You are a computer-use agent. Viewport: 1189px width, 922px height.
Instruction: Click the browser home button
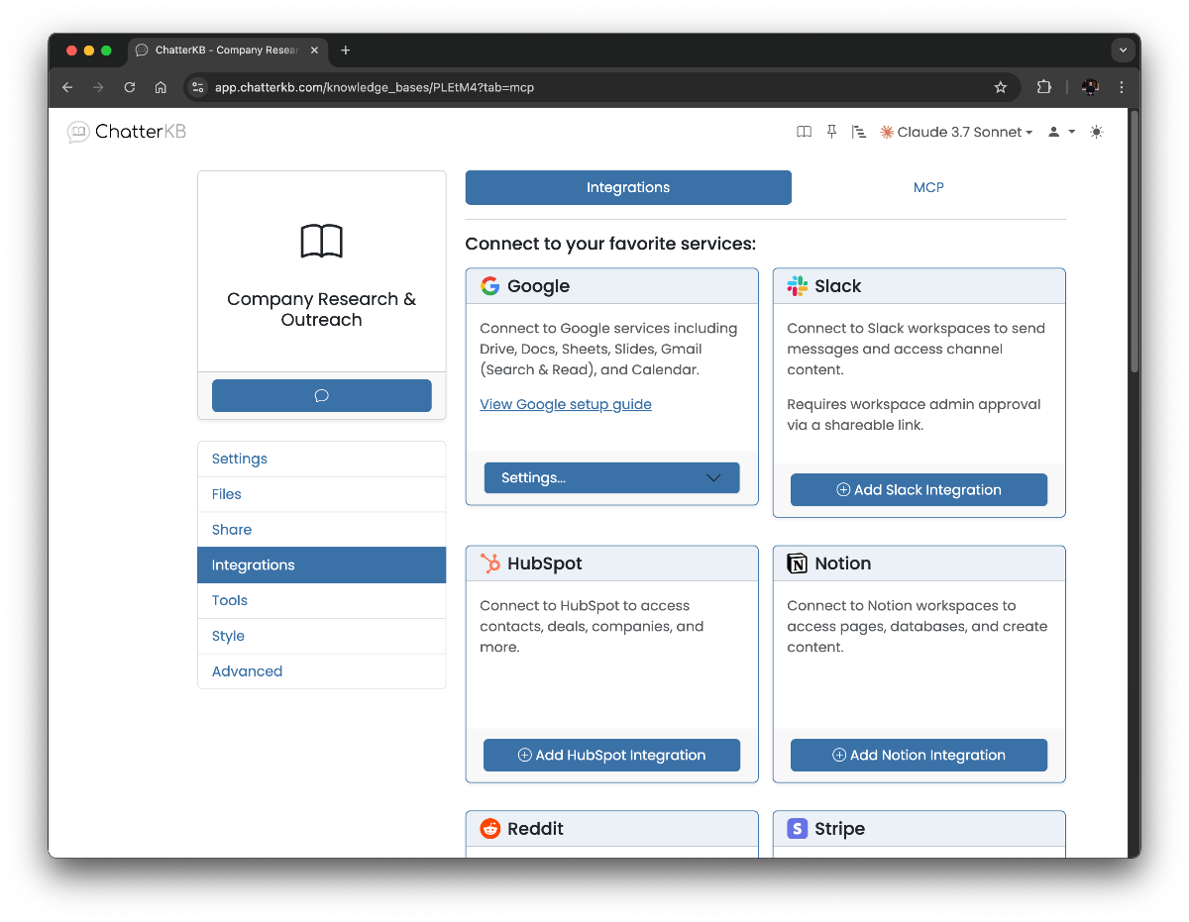pos(161,87)
